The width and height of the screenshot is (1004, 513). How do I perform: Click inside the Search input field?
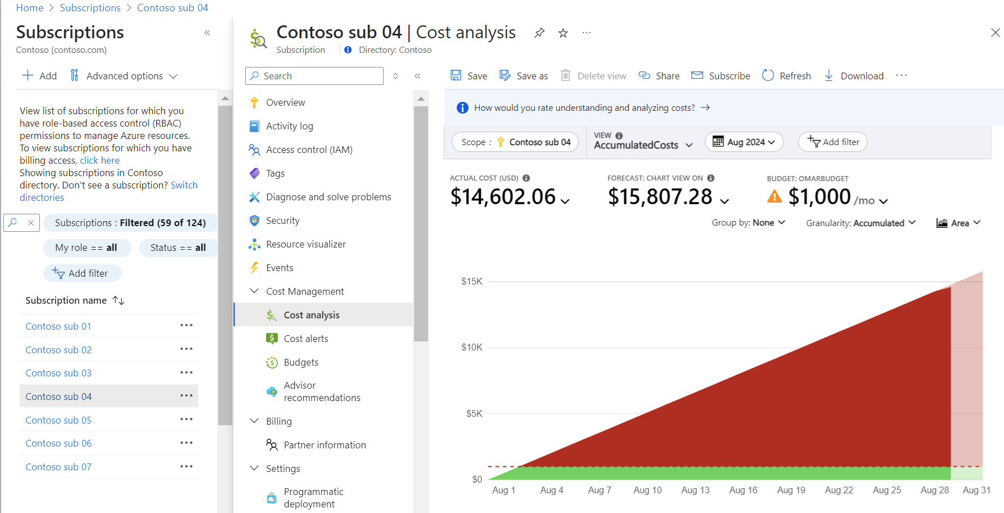coord(313,75)
